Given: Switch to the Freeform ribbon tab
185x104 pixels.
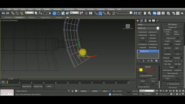Looking at the screenshot, I should point(19,17).
